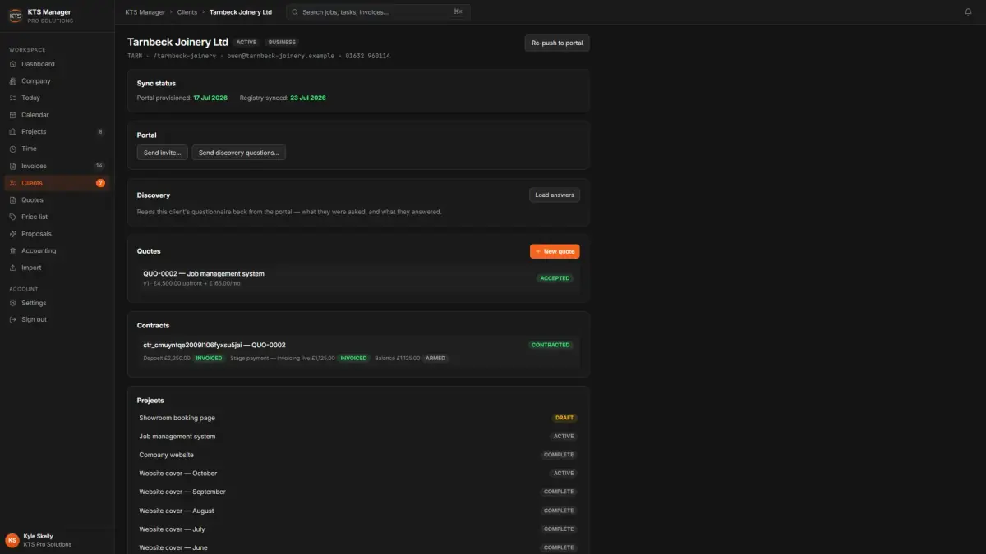Click the DRAFT project badge

coord(564,418)
